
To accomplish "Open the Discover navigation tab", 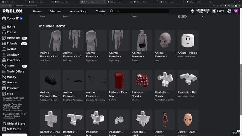I will [56, 11].
